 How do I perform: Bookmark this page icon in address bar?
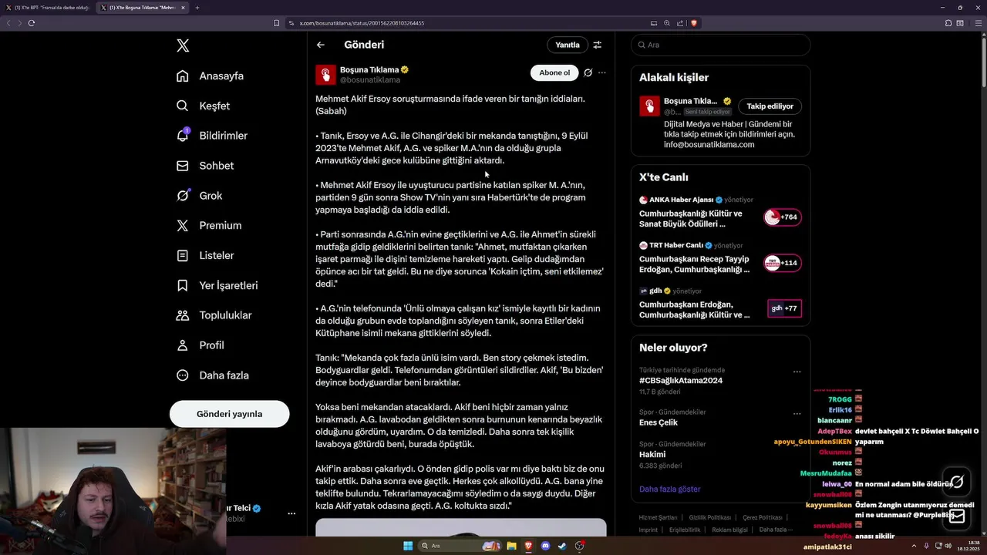(x=276, y=23)
